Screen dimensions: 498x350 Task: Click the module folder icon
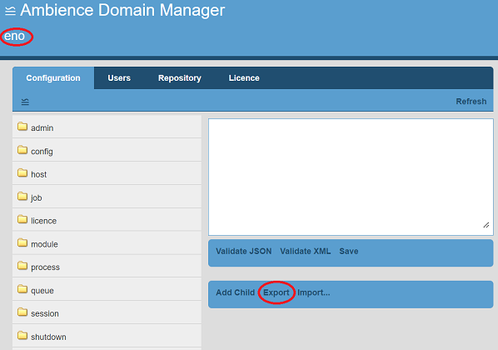point(22,242)
